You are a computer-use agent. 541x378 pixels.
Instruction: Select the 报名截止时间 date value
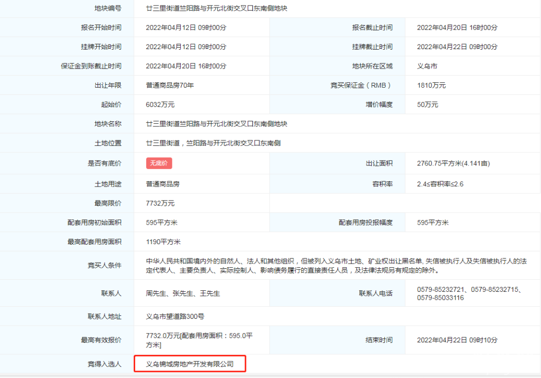[457, 28]
